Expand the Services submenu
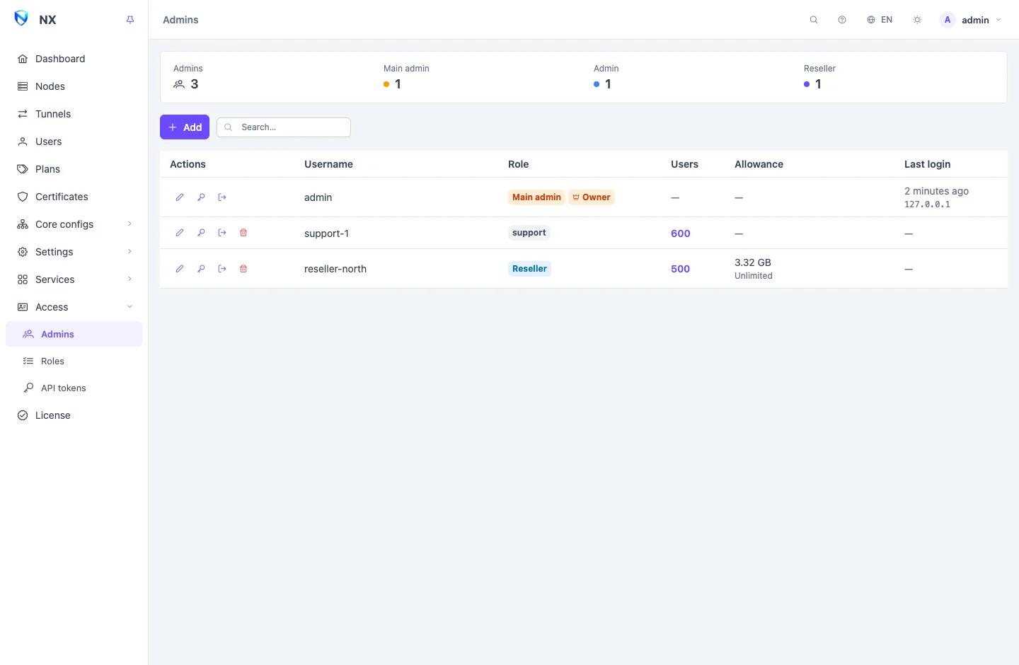Screen dimensions: 1019x665 (74, 279)
